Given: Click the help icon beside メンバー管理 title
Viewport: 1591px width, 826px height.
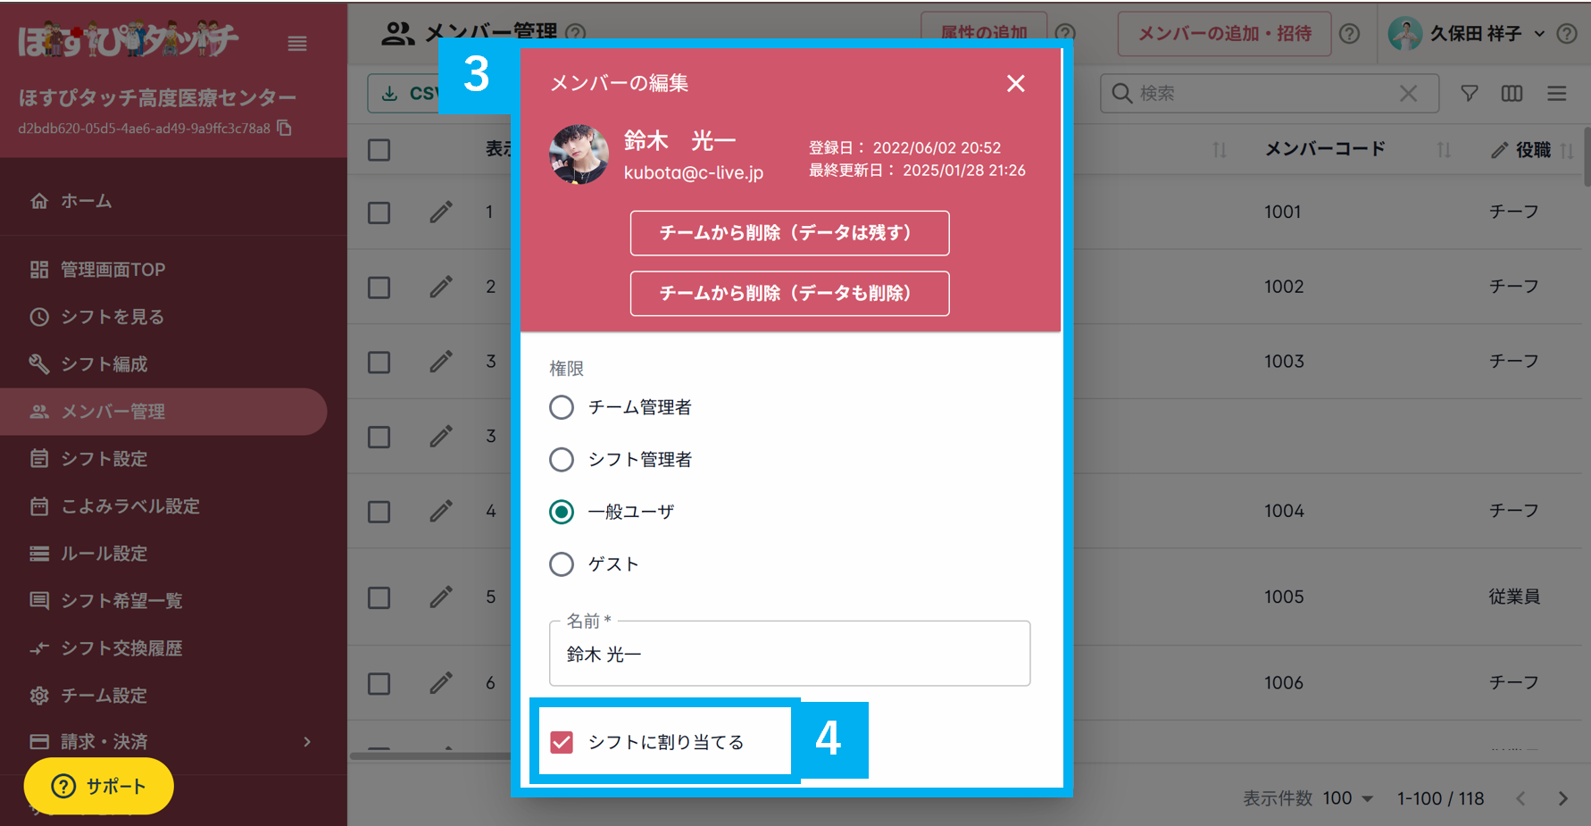Looking at the screenshot, I should (576, 33).
